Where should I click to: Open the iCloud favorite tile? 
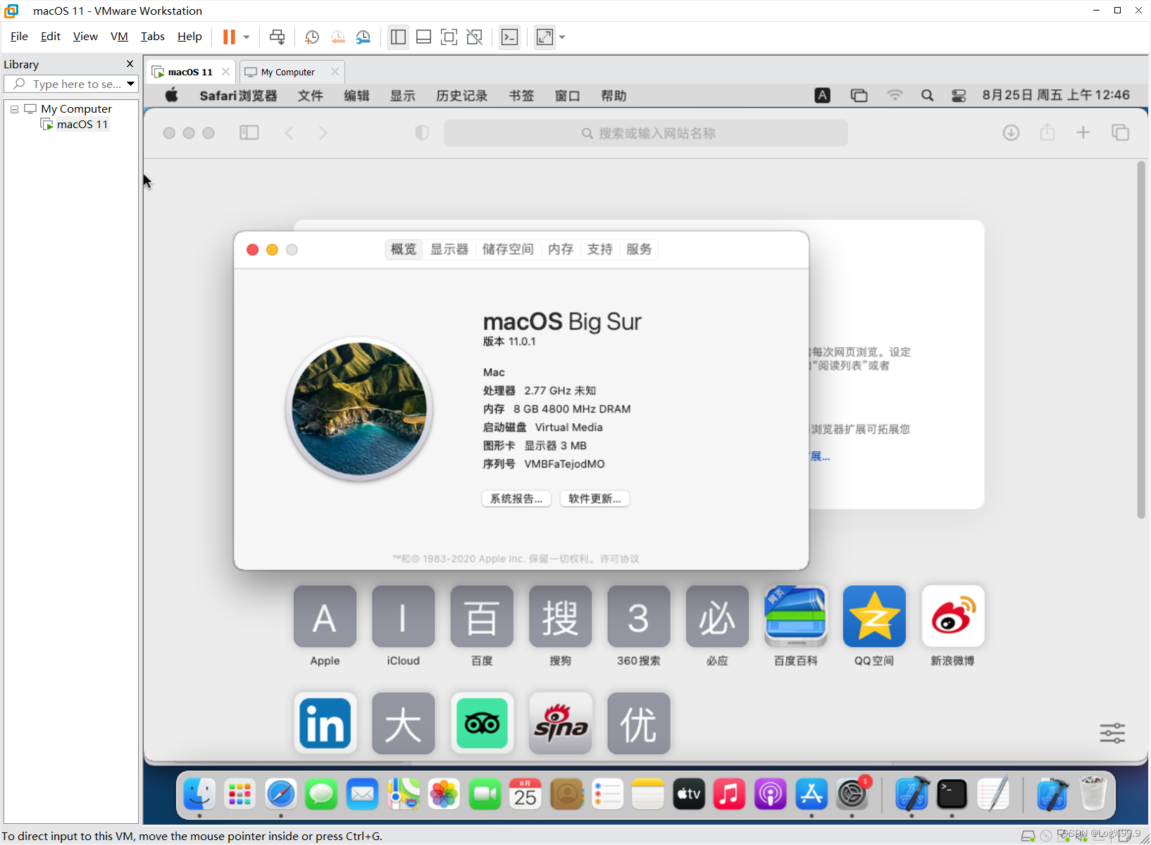[x=403, y=616]
